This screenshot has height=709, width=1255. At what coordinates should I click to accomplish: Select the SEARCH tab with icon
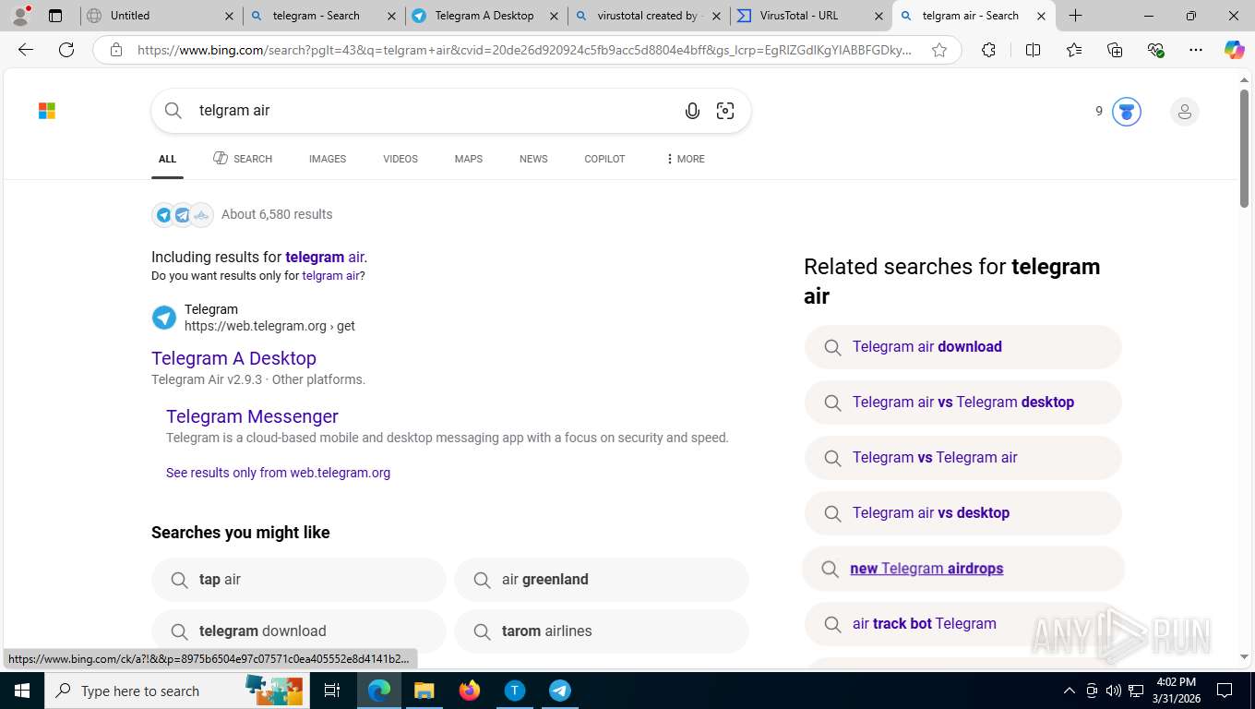(243, 159)
